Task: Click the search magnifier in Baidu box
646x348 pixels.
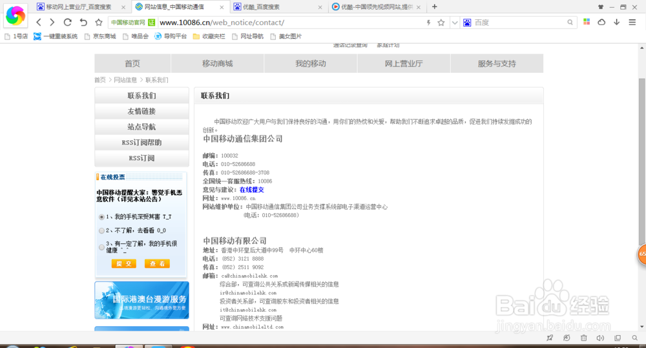Action: [570, 23]
